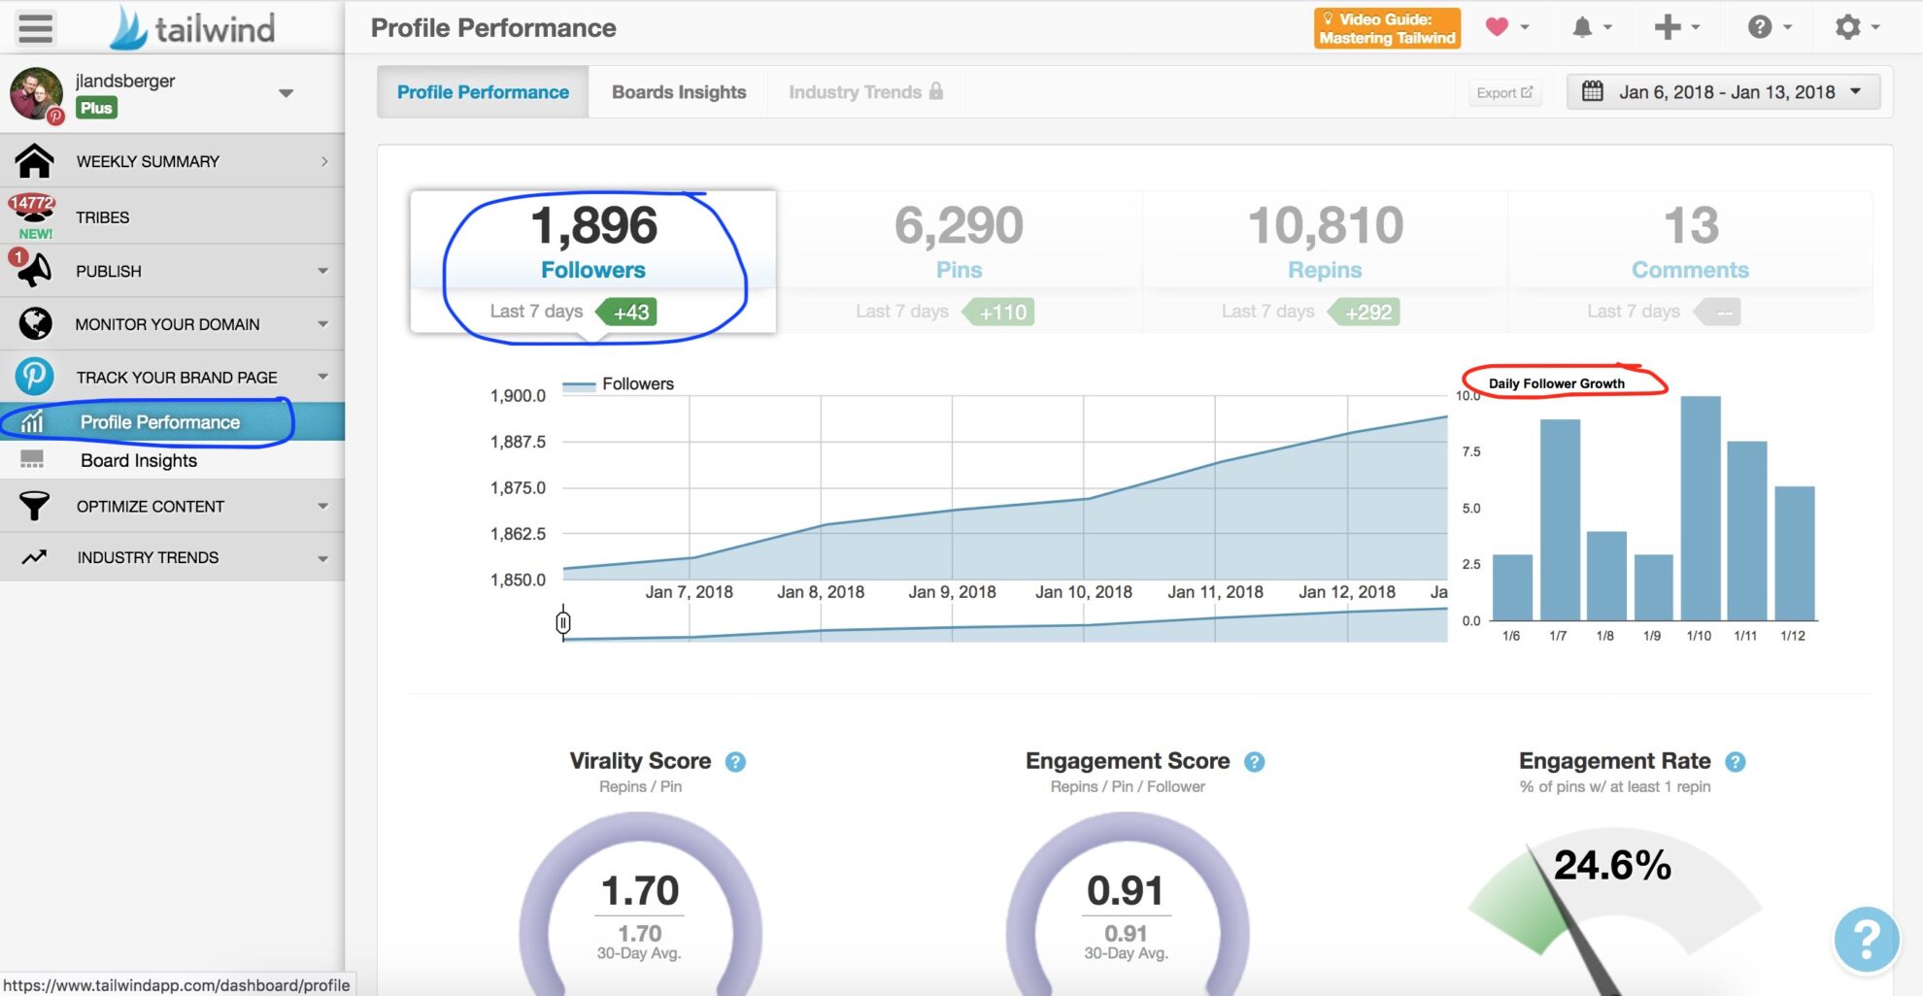The image size is (1923, 996).
Task: Open the hamburger menu icon
Action: pyautogui.click(x=35, y=27)
